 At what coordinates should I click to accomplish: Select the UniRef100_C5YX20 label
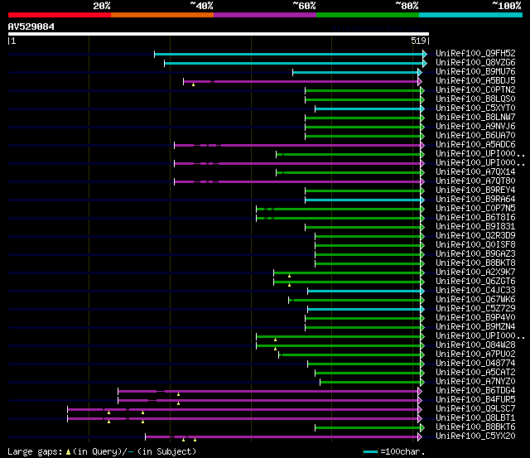click(x=475, y=436)
